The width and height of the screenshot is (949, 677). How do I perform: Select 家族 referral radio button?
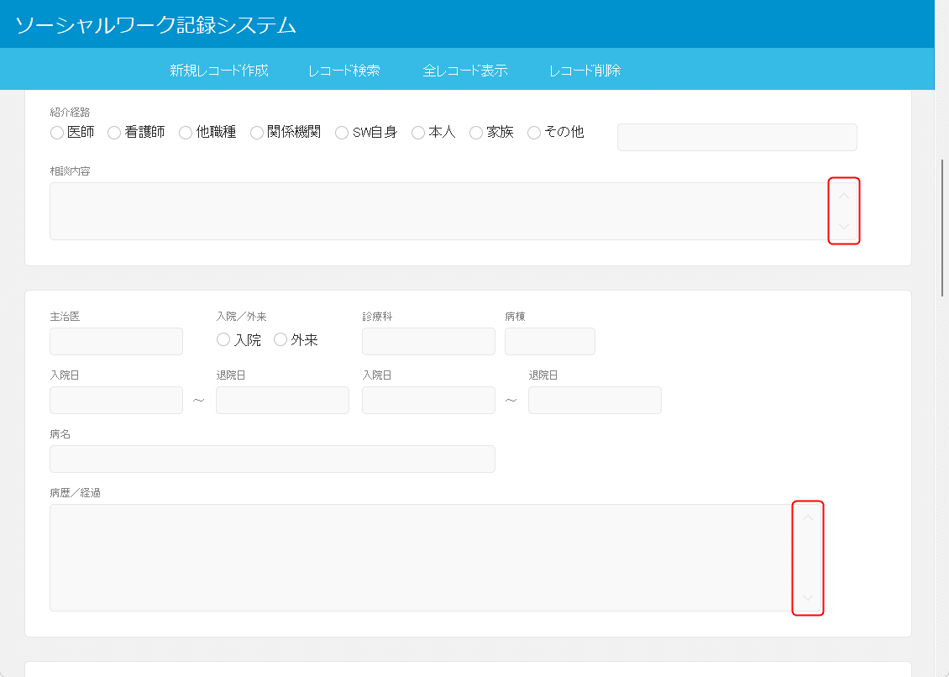(476, 133)
